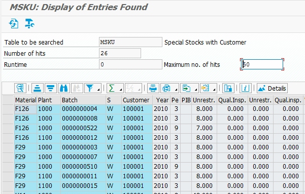Click the grayed Subtotals icon
The height and width of the screenshot is (194, 305).
tap(130, 88)
